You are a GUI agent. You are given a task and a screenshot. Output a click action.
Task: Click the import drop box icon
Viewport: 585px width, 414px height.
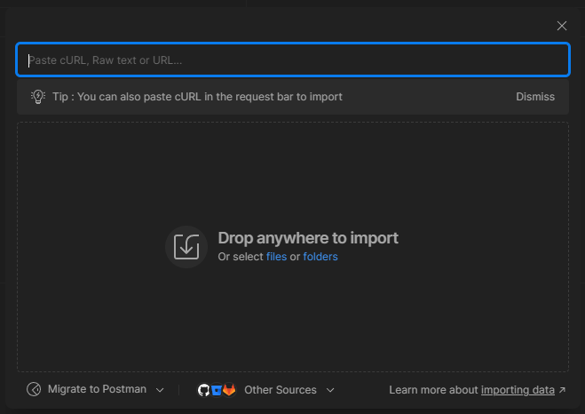pos(186,247)
